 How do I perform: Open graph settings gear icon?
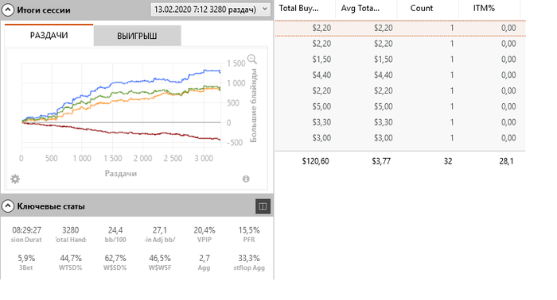[x=15, y=179]
